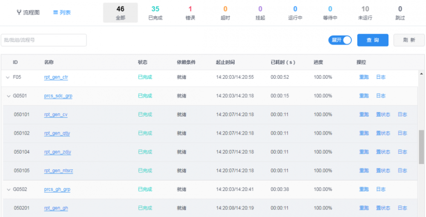
Task: Filter by 全部 status tab
Action: pyautogui.click(x=120, y=13)
